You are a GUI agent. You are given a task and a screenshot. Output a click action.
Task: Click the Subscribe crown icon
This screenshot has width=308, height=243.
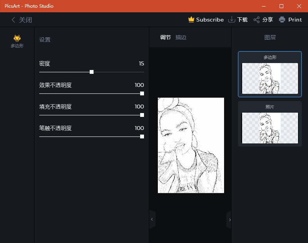click(191, 20)
